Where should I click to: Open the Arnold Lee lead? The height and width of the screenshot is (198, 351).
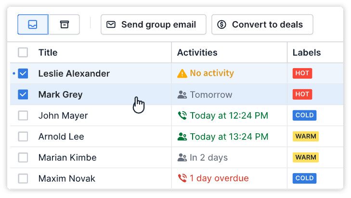(x=61, y=137)
